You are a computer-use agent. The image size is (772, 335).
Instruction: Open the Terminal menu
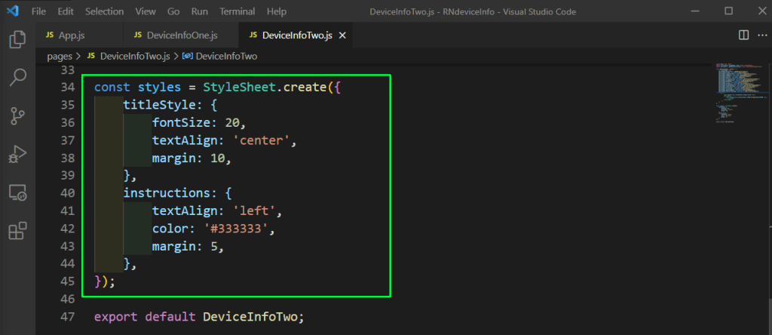tap(237, 11)
